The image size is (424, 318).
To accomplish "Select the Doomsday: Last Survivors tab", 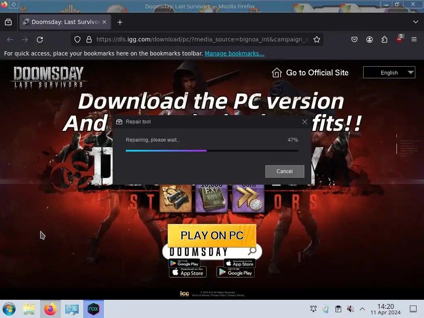I will (x=65, y=22).
